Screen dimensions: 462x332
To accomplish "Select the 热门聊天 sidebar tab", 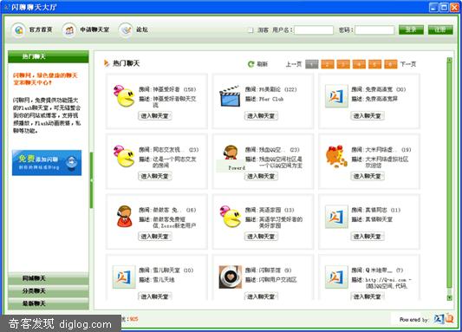I will [x=49, y=56].
